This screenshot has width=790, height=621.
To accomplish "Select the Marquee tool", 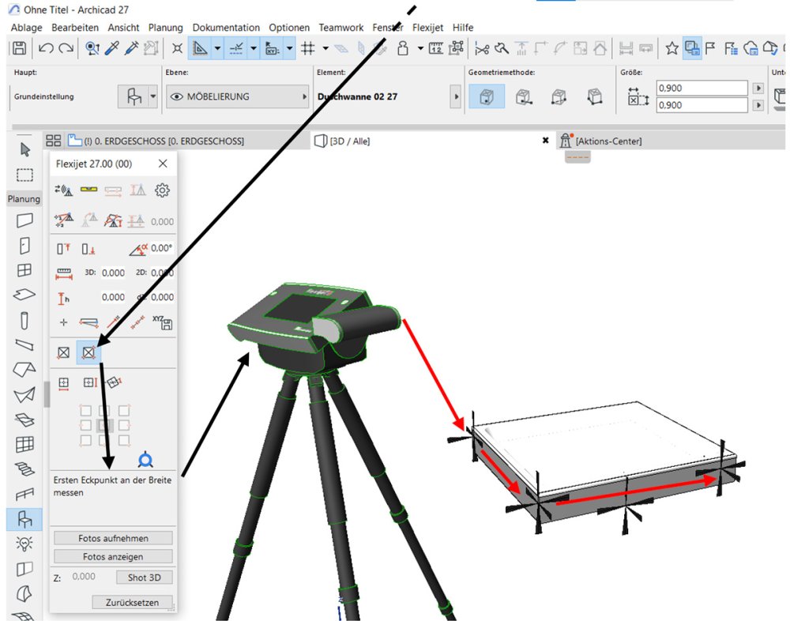I will coord(24,175).
